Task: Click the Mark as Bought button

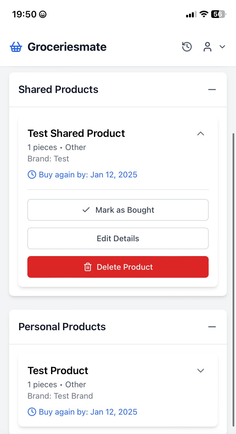Action: click(118, 210)
